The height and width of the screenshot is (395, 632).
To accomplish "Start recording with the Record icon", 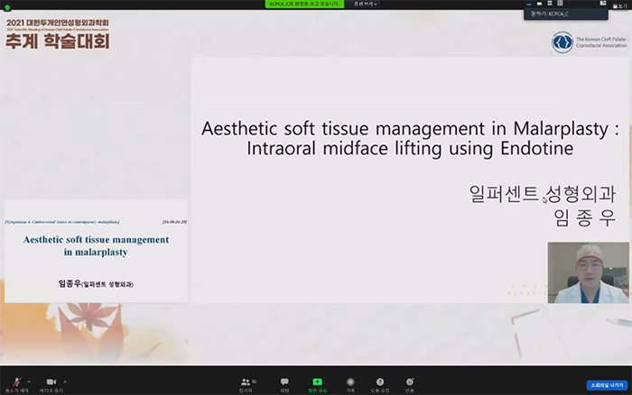I will tap(350, 384).
